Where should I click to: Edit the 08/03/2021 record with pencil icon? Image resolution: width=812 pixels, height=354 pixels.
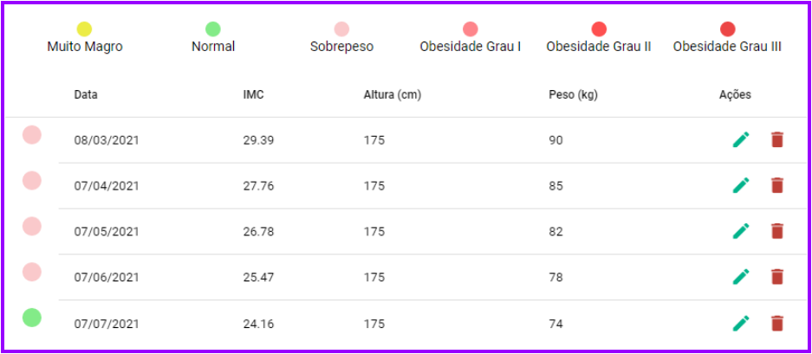pos(740,139)
